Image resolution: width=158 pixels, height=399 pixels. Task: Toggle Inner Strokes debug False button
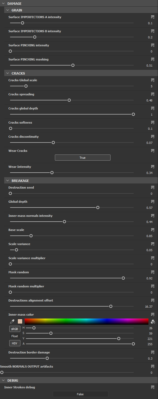pos(80,394)
